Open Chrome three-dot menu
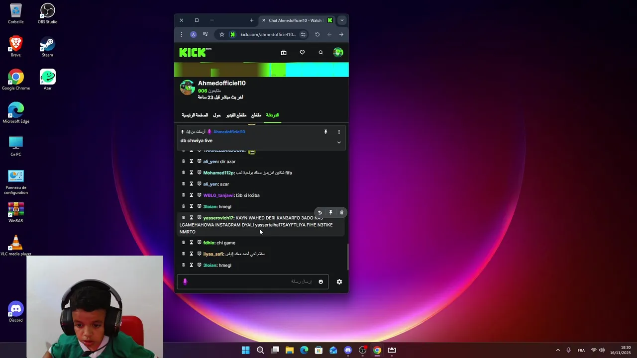The height and width of the screenshot is (358, 637). click(181, 34)
